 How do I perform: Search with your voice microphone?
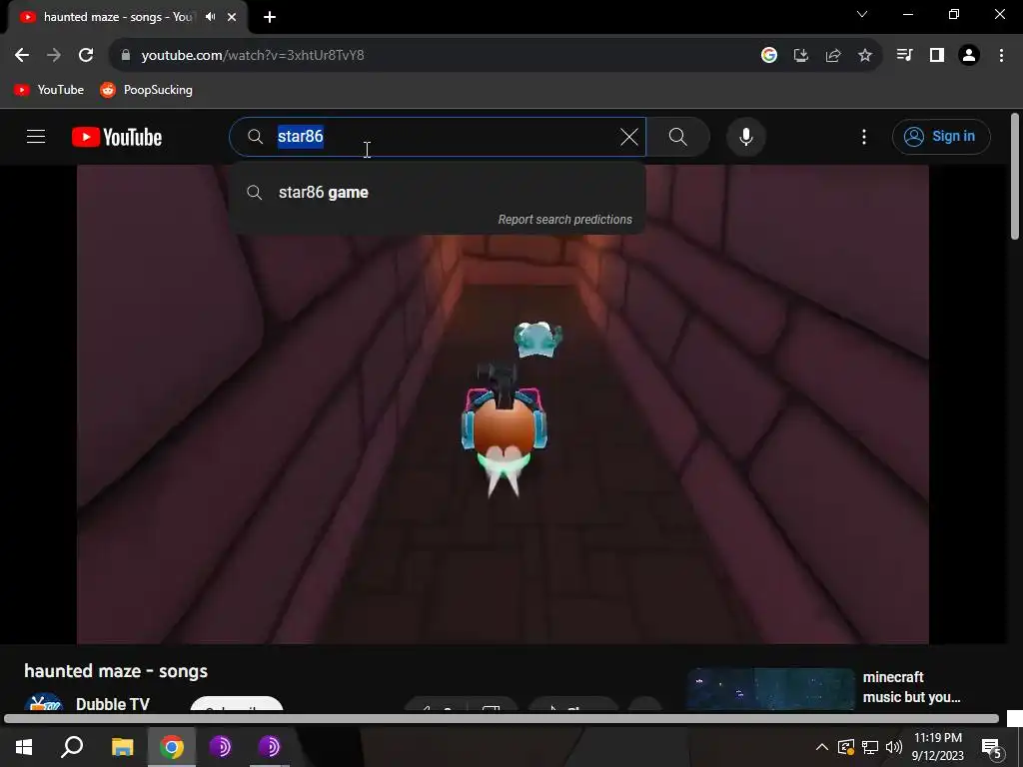tap(746, 137)
